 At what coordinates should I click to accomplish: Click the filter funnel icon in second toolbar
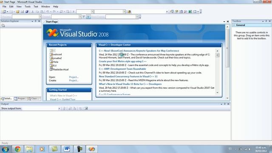84,17
